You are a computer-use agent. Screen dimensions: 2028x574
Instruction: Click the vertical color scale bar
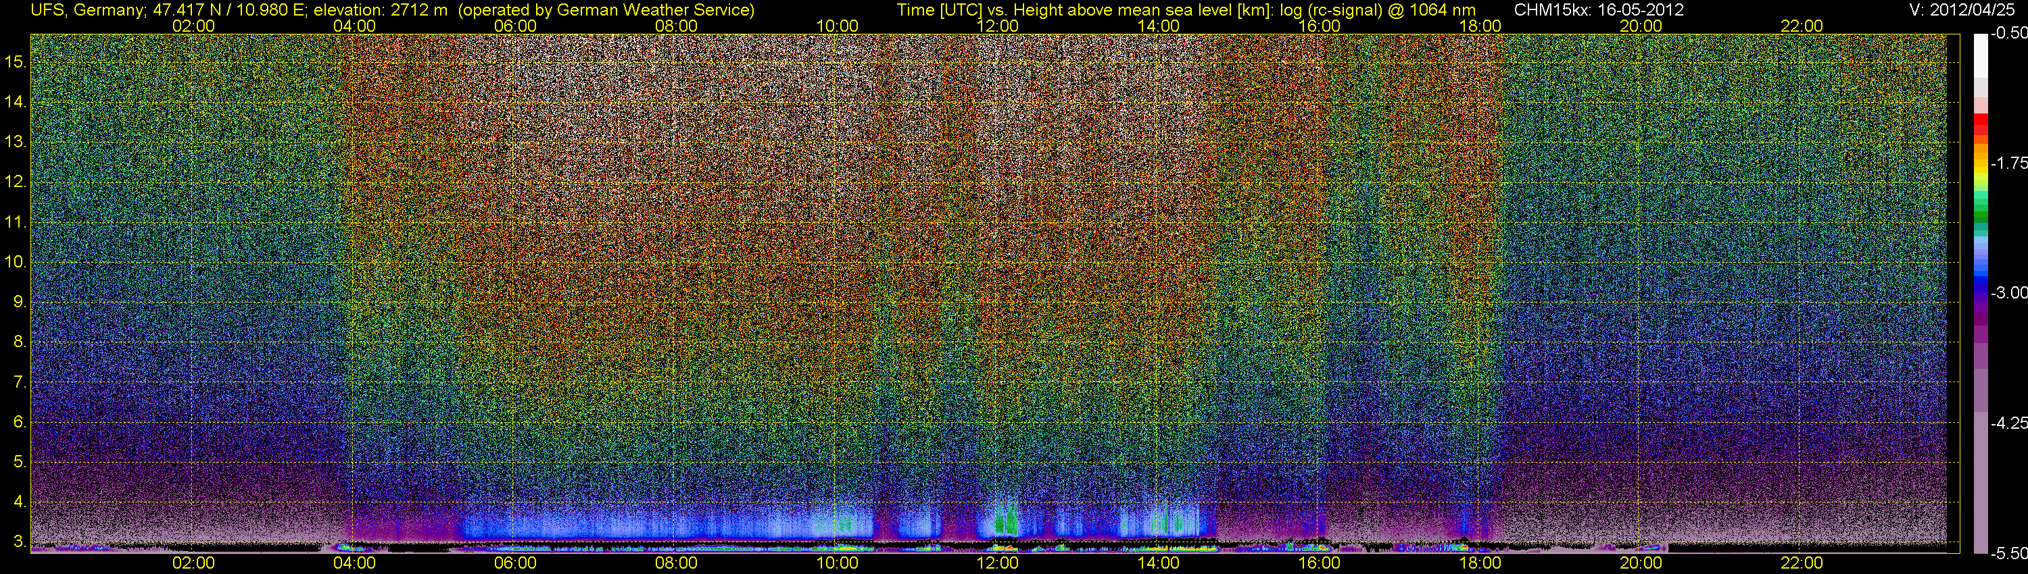pos(1981,293)
